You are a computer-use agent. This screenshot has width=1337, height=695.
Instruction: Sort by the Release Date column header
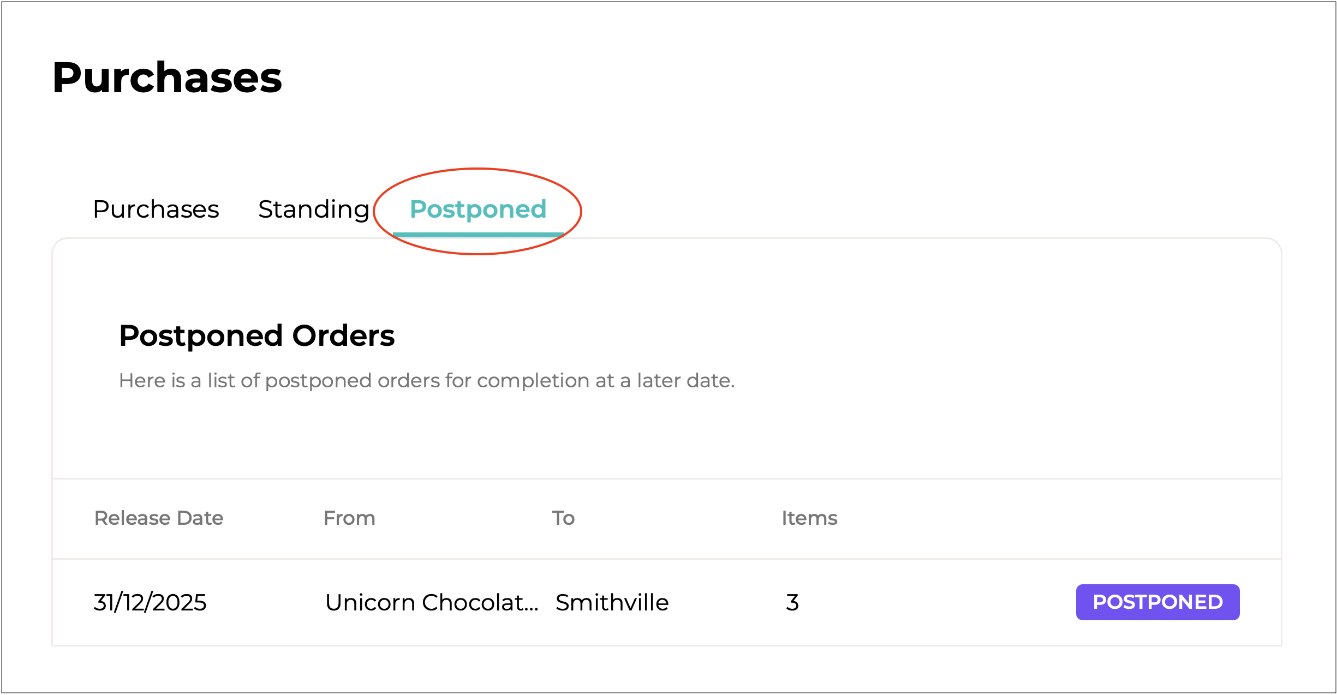[159, 518]
